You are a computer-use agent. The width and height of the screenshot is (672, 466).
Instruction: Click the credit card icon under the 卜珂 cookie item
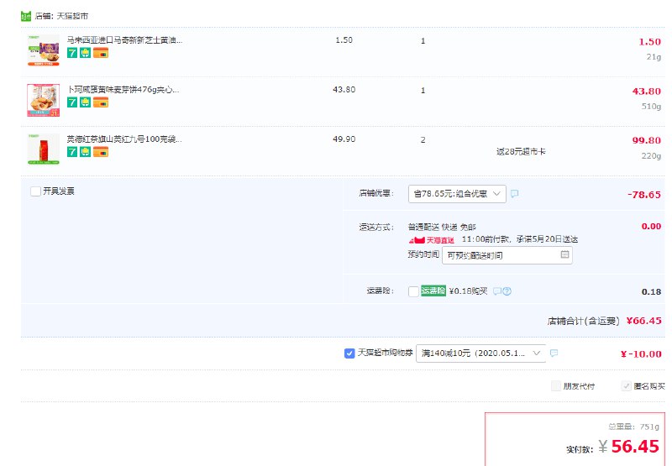point(101,102)
